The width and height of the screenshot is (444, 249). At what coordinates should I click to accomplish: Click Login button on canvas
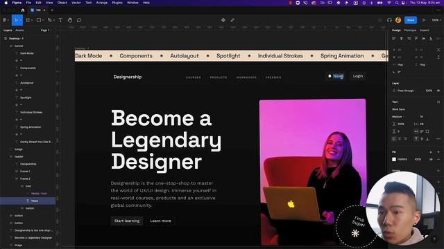[358, 76]
